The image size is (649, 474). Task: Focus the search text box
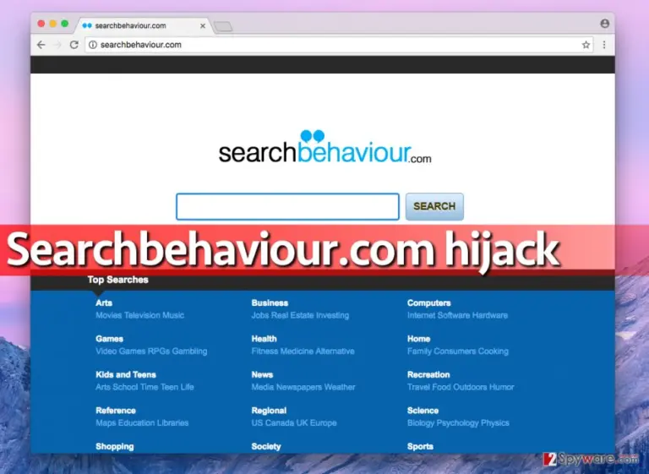click(x=287, y=206)
